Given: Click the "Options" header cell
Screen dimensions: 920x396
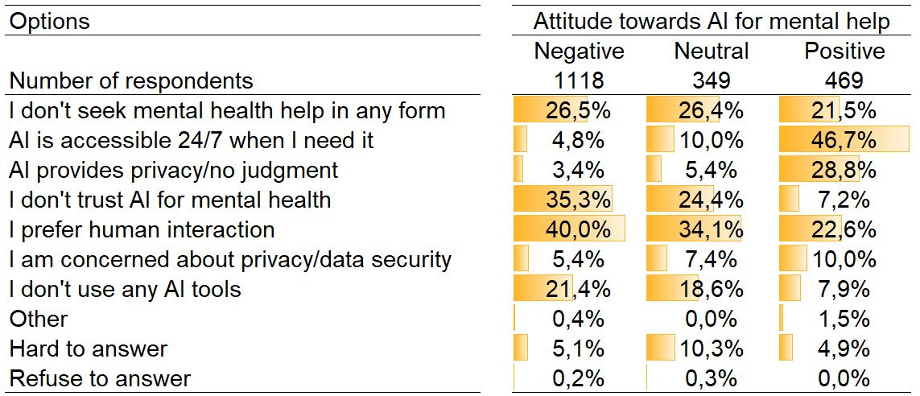Looking at the screenshot, I should pyautogui.click(x=50, y=21).
